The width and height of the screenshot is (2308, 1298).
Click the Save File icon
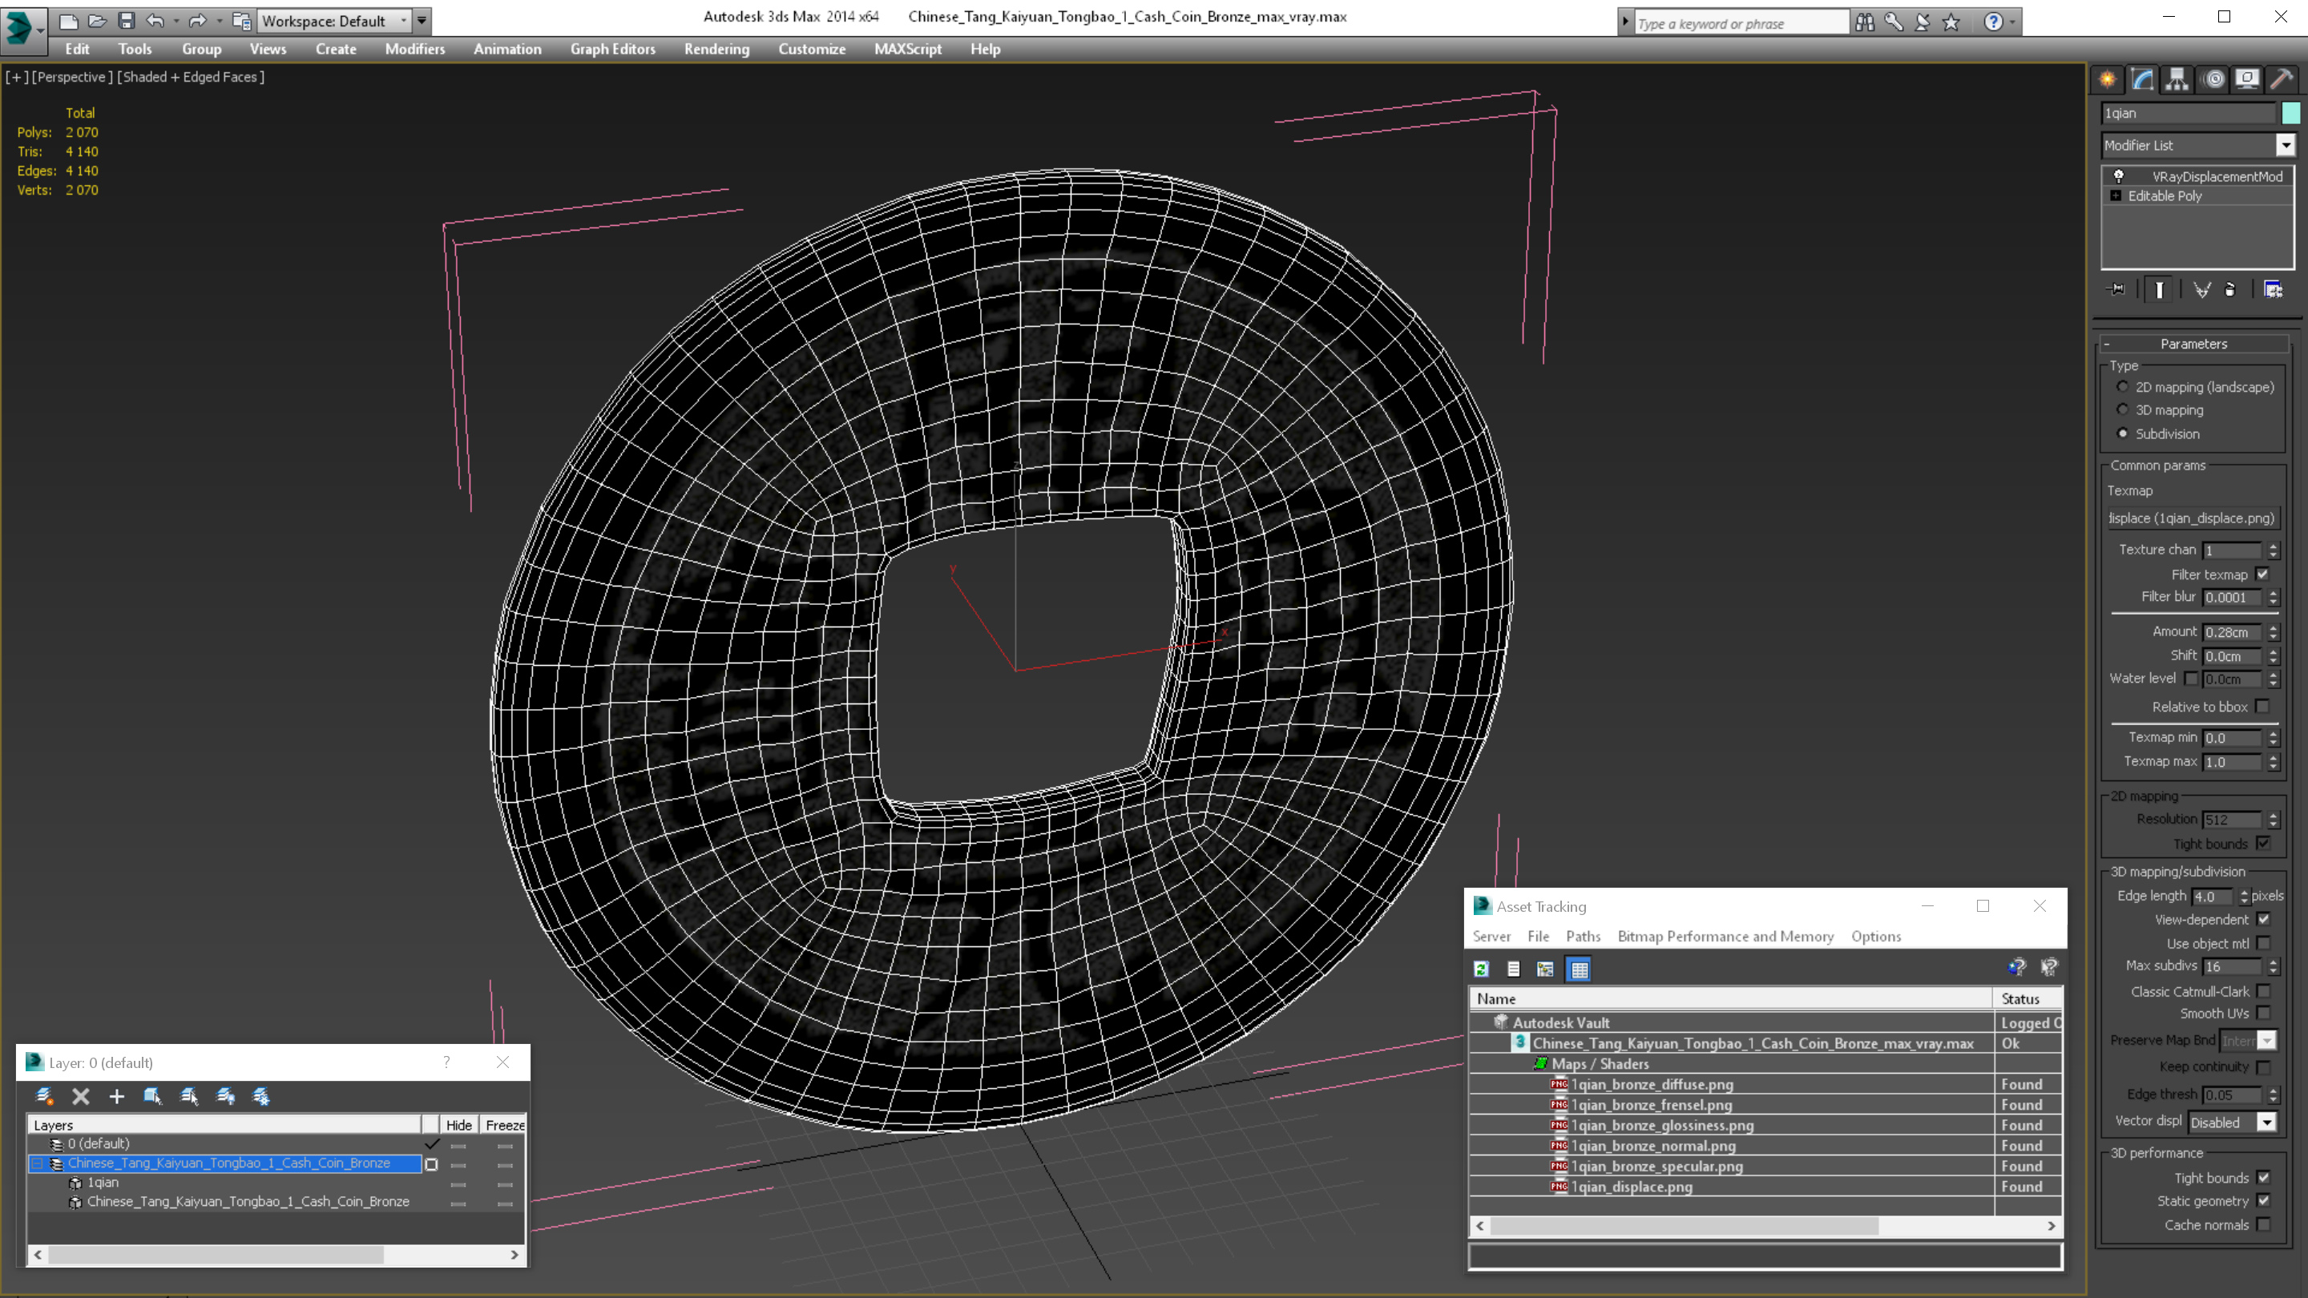click(127, 21)
